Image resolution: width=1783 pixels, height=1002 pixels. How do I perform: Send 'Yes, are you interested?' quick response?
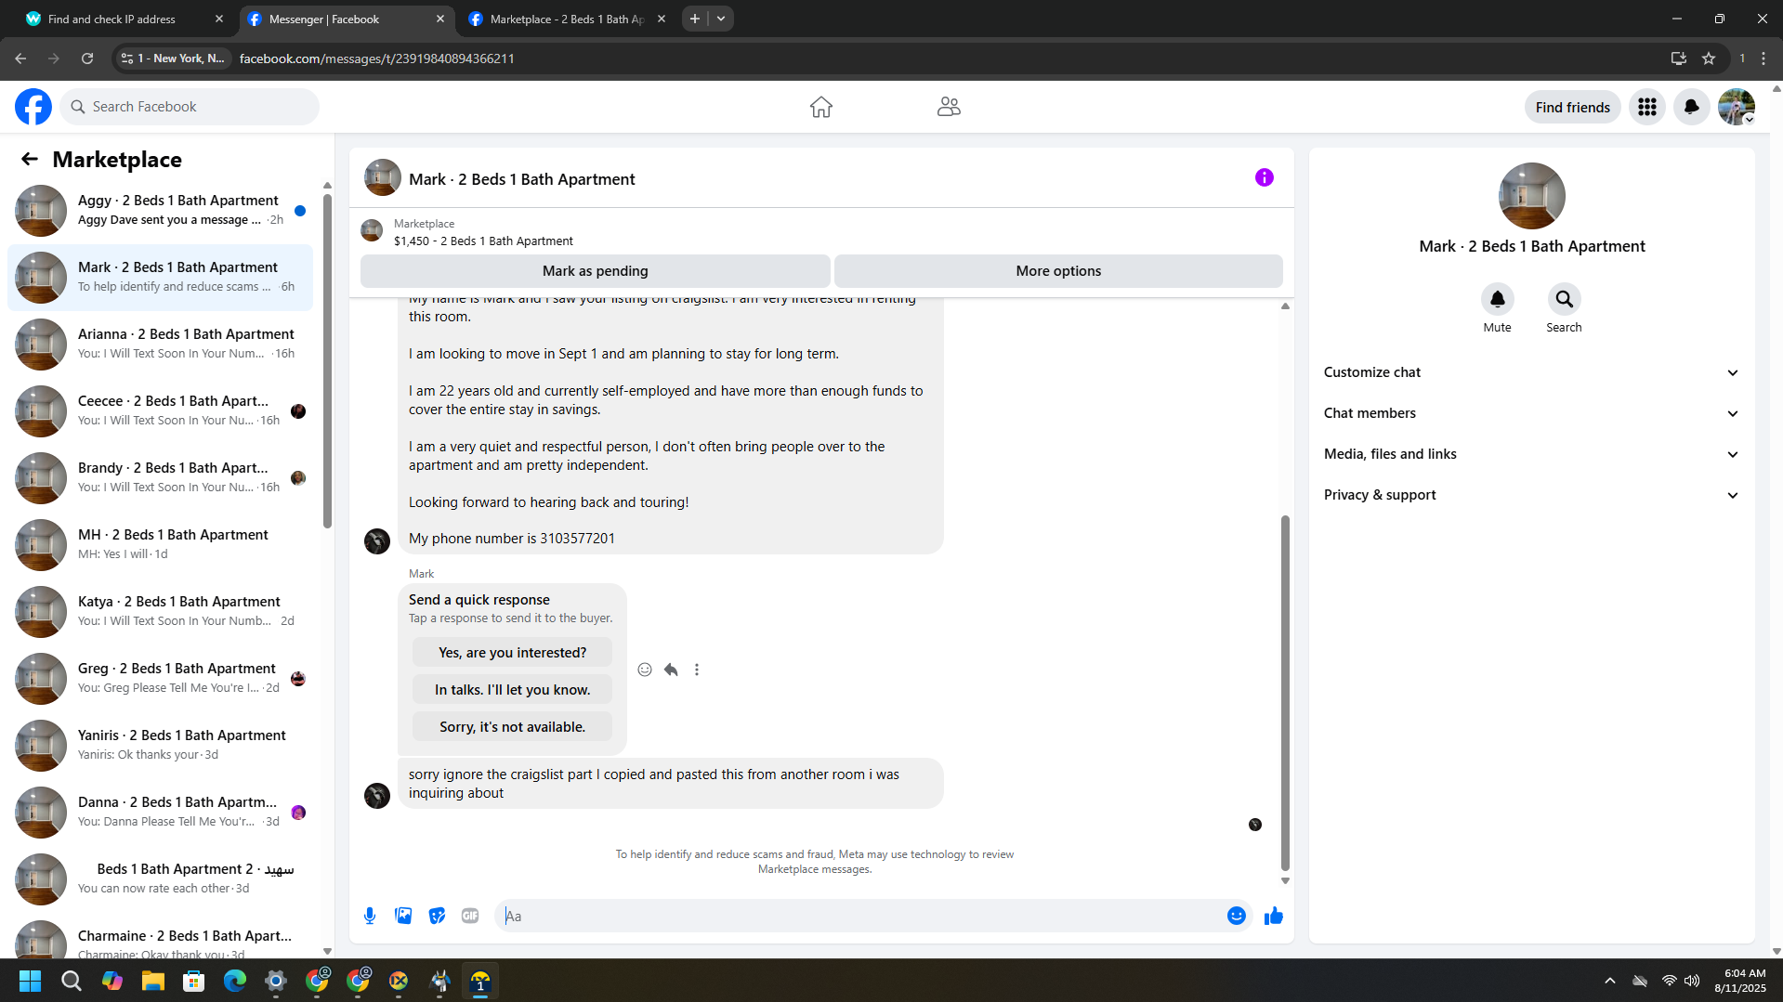click(512, 653)
